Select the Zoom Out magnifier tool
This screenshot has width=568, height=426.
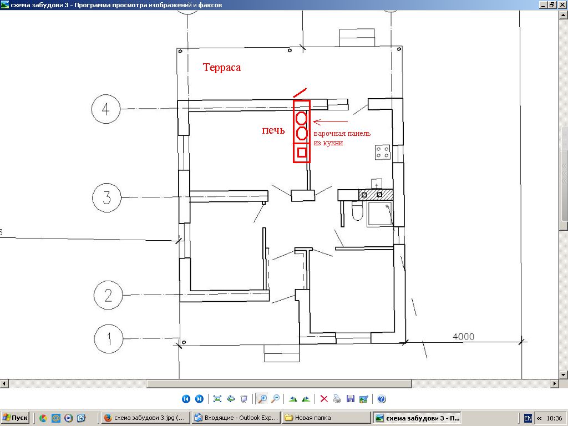point(275,399)
